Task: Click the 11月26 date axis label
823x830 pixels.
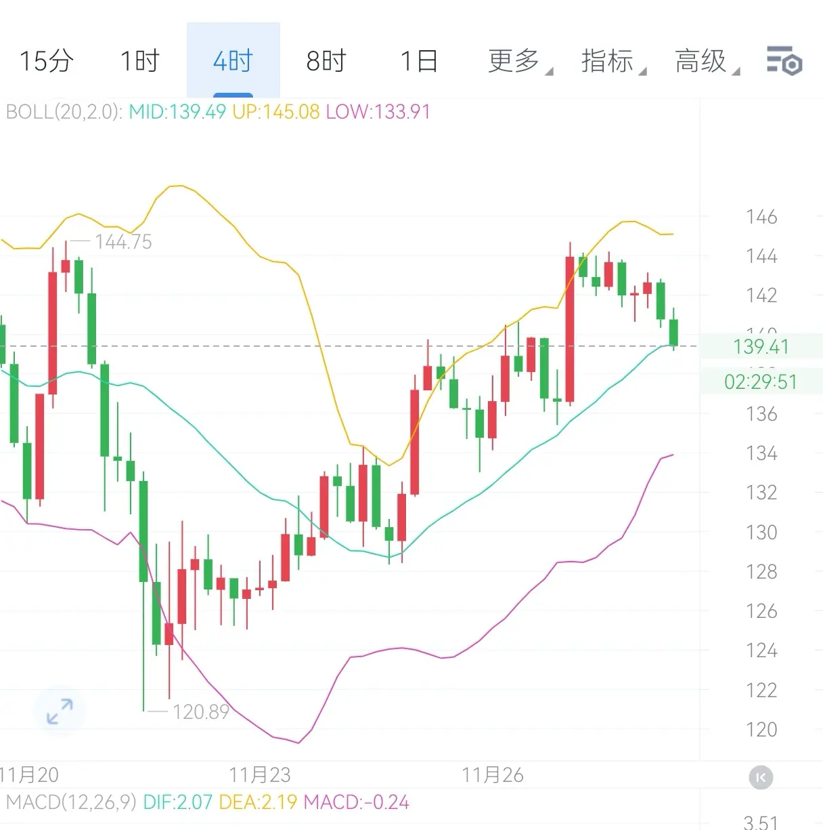Action: point(493,774)
